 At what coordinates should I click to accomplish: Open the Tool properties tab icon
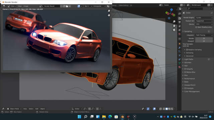[x=180, y=14]
